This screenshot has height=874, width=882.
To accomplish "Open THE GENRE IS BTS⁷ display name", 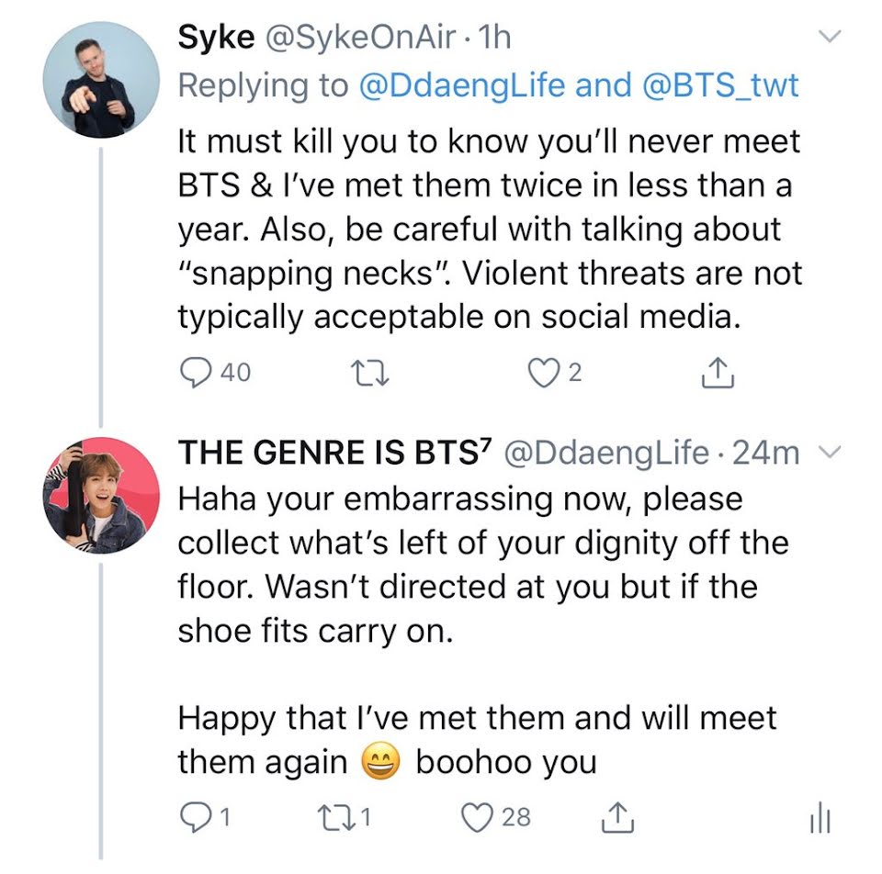I will click(x=334, y=453).
